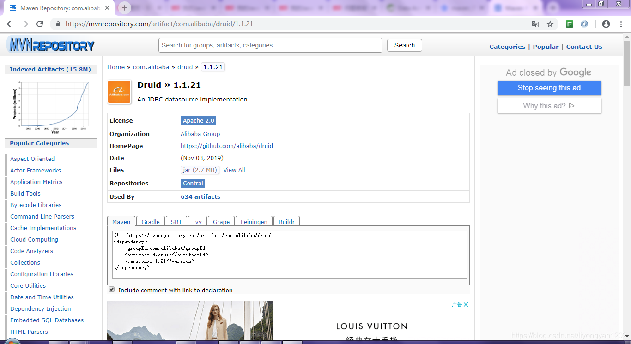Click the Central repository badge

click(x=193, y=183)
